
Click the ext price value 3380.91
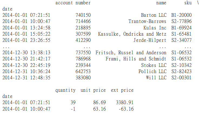point(125,102)
